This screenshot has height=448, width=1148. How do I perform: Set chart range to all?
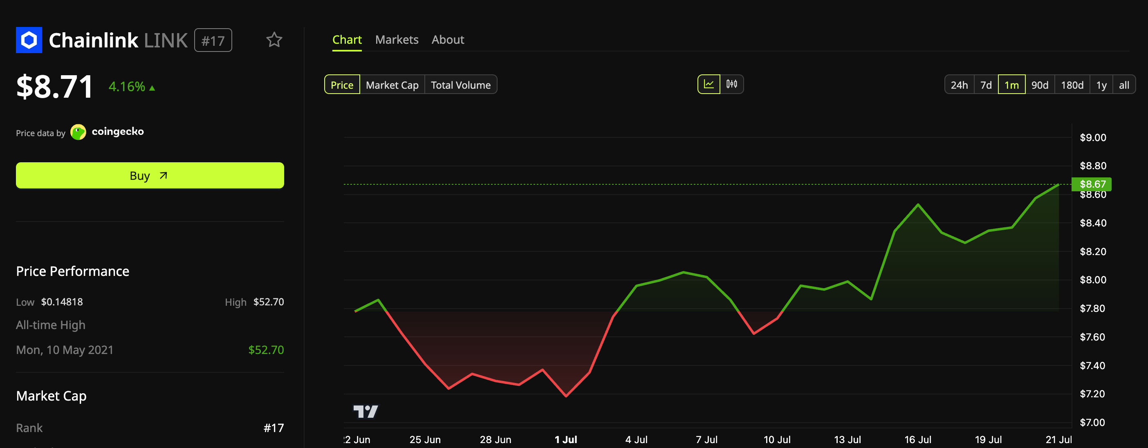pos(1124,85)
